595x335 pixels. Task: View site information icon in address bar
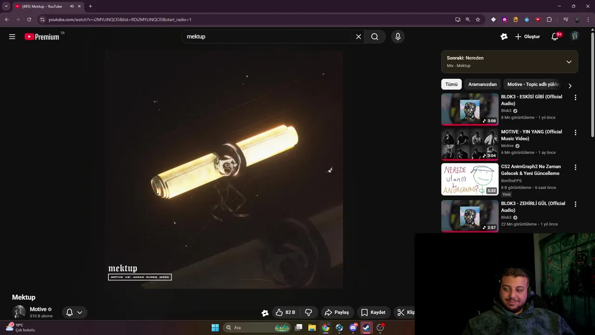click(42, 20)
